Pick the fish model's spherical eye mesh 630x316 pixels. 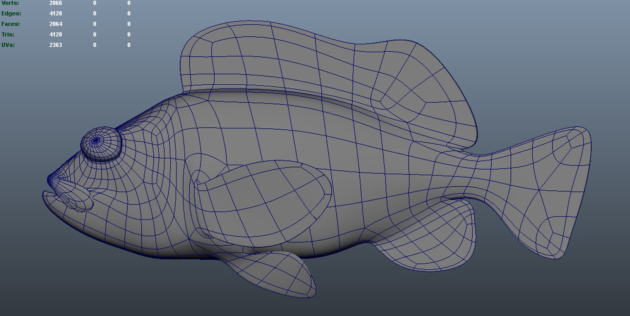click(x=101, y=144)
